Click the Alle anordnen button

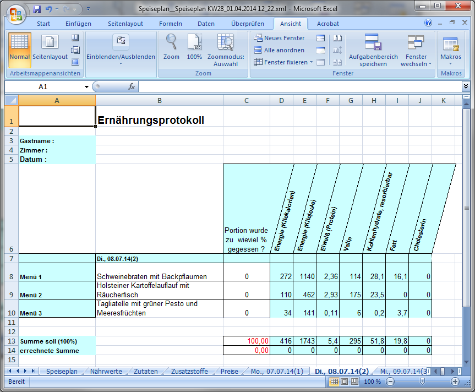coord(279,50)
